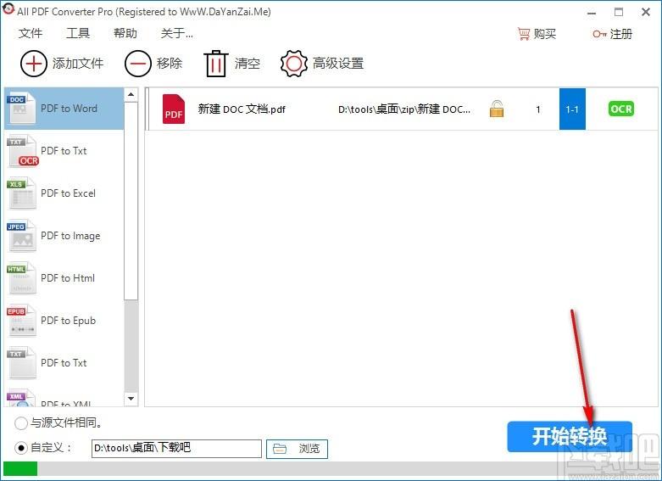The image size is (662, 481).
Task: Click the 移除 remove icon
Action: (x=138, y=64)
